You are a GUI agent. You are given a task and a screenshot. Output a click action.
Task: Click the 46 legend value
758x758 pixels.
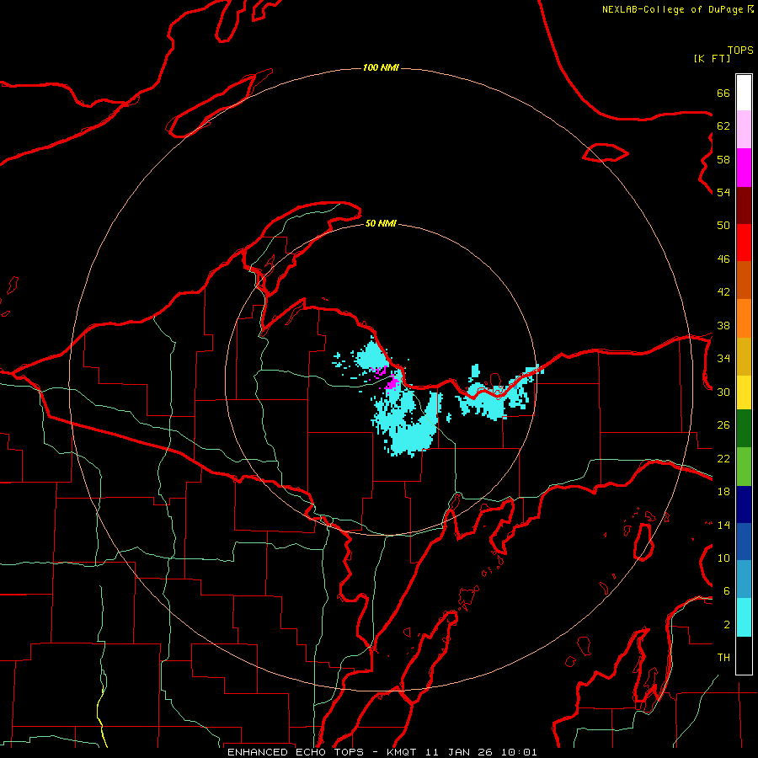click(723, 259)
